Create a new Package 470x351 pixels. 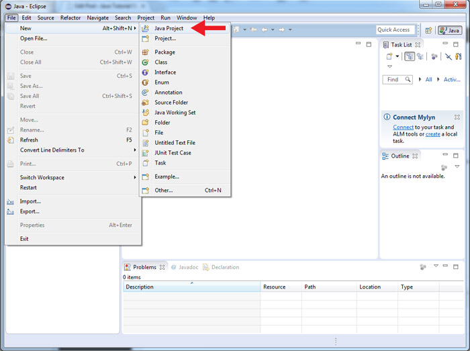[185, 52]
